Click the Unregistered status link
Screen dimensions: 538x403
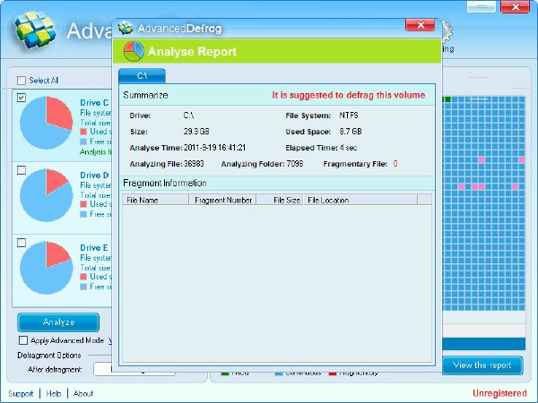499,393
